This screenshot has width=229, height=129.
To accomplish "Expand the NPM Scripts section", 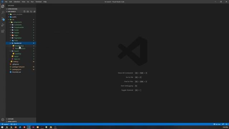I will click(x=21, y=121).
